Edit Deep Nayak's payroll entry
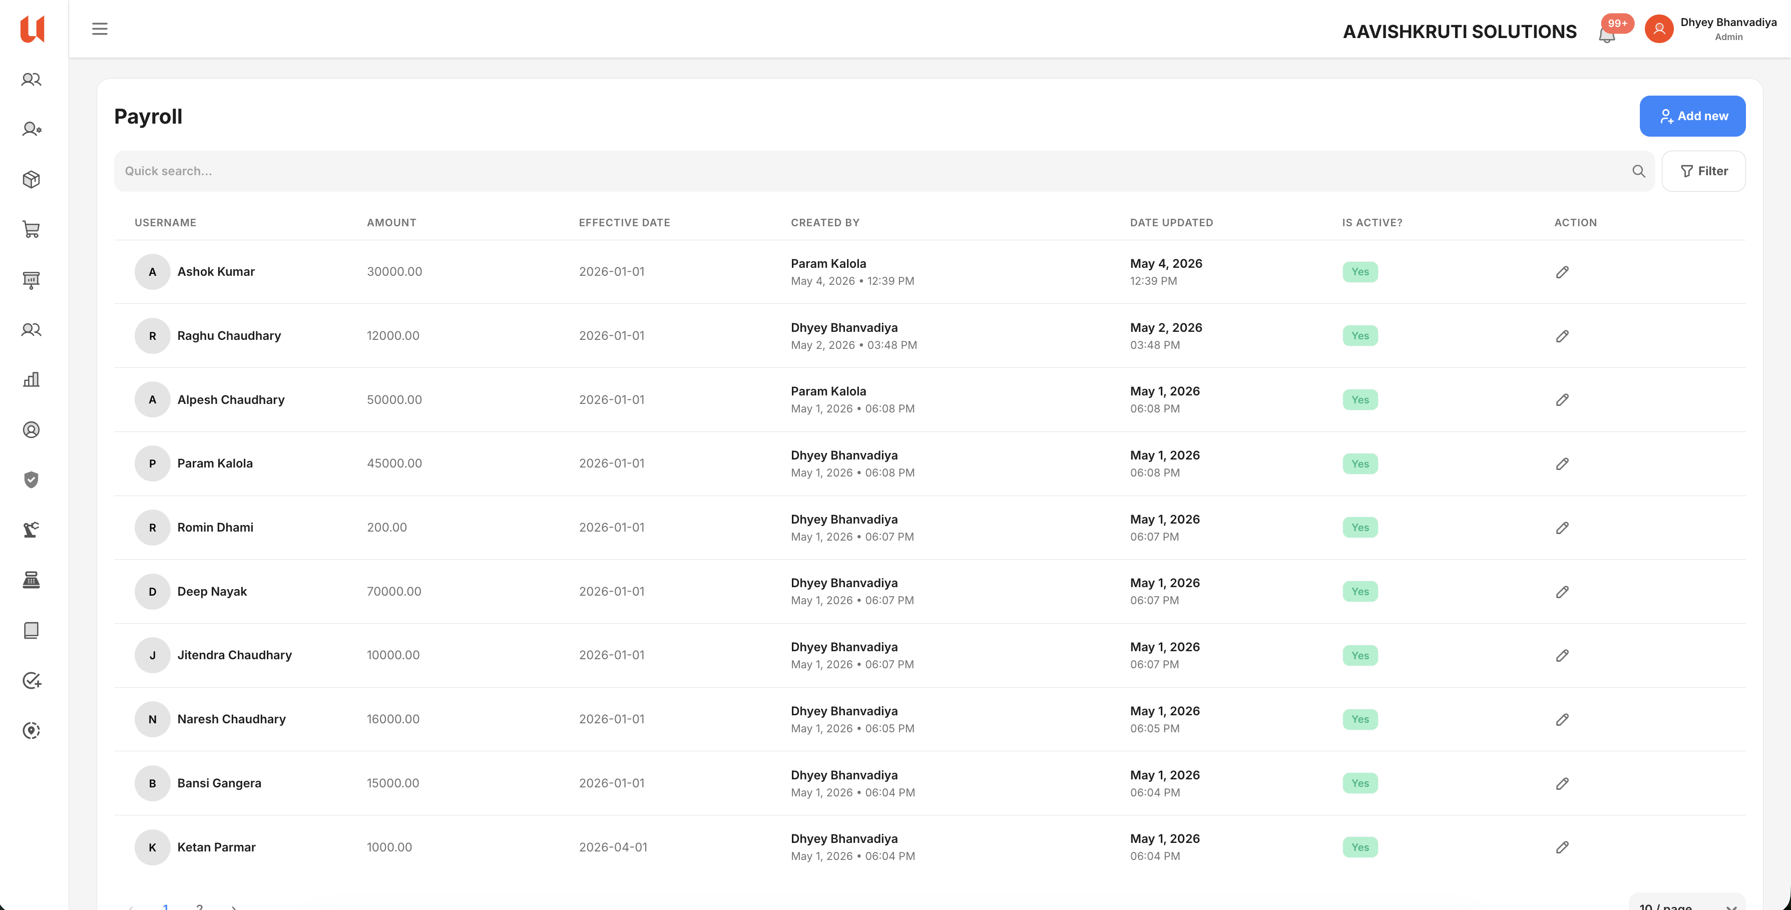This screenshot has height=910, width=1791. tap(1562, 592)
